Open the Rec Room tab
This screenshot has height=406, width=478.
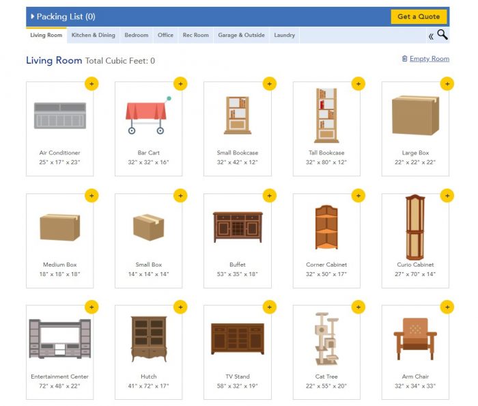(x=195, y=35)
